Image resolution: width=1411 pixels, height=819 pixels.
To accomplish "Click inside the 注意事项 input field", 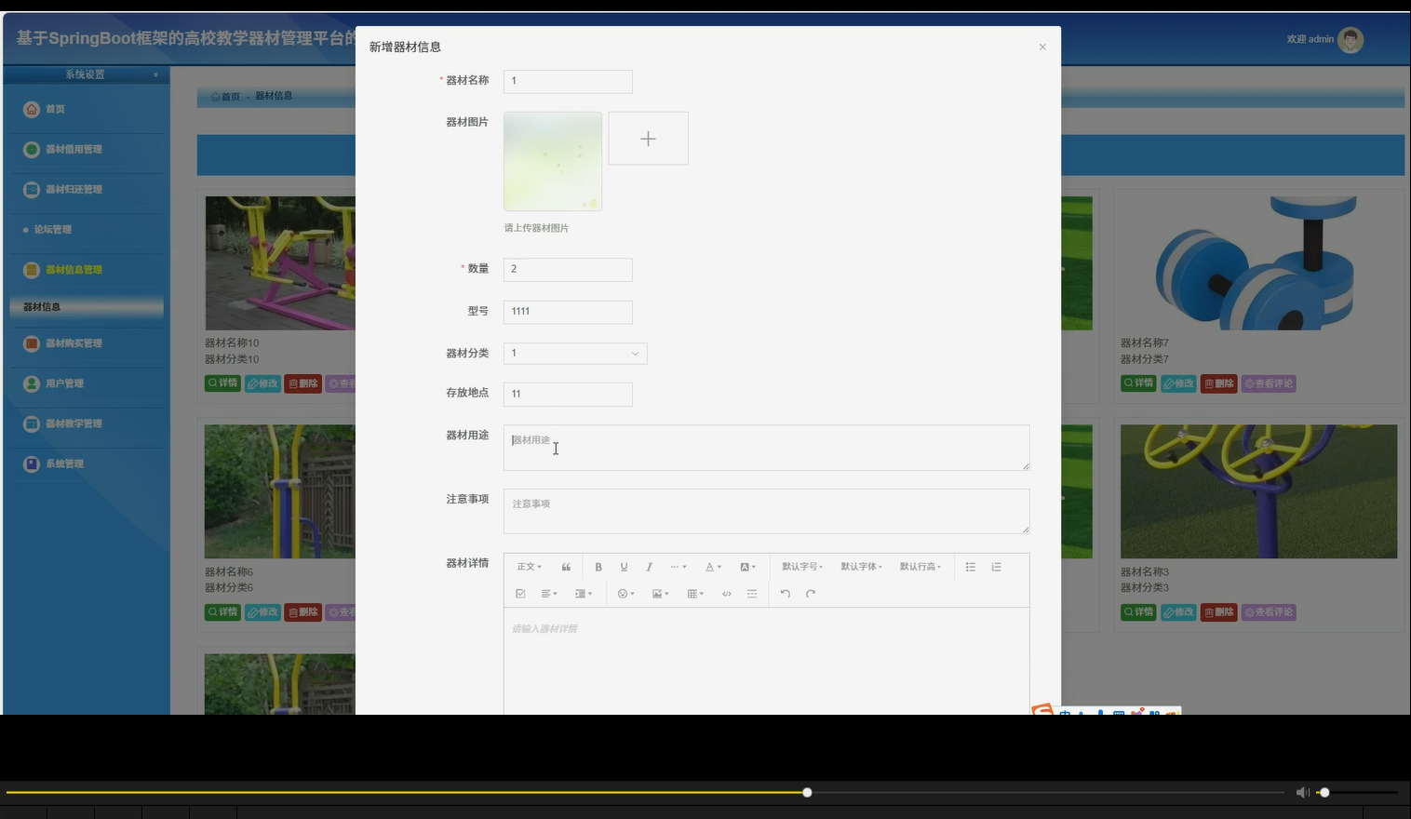I will pyautogui.click(x=765, y=511).
